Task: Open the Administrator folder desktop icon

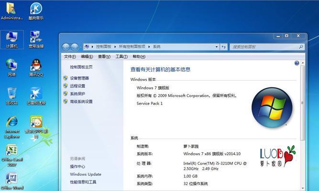Action: tap(11, 11)
